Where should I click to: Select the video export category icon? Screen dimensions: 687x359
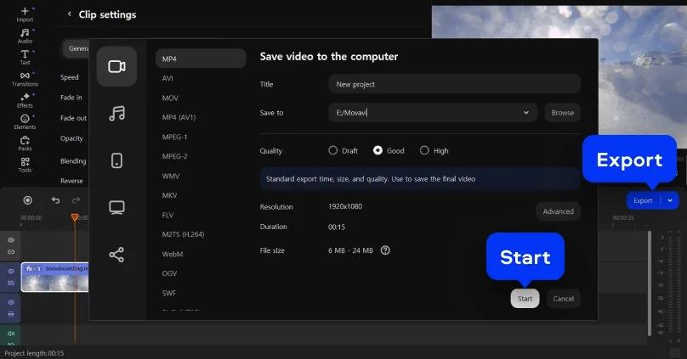116,67
